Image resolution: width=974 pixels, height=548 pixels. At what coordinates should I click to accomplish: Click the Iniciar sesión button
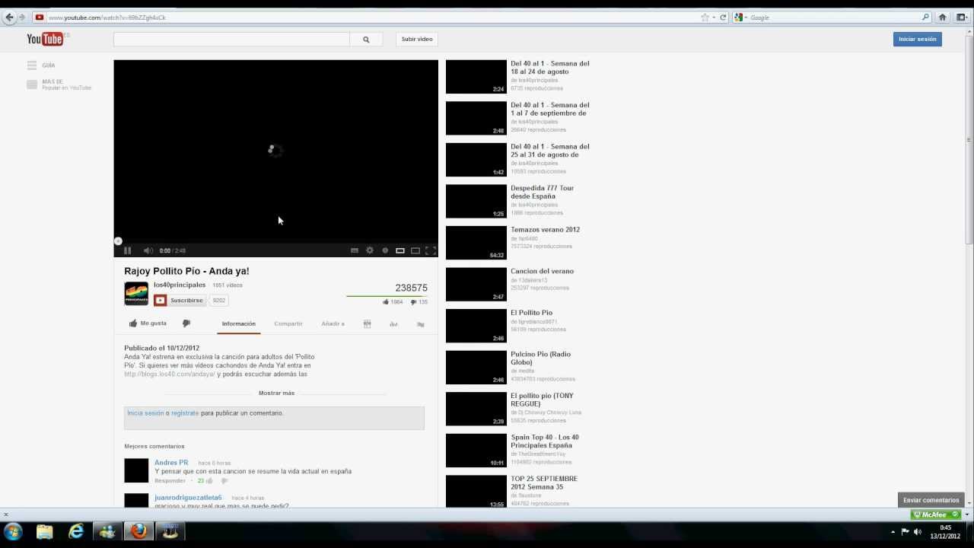[x=917, y=39]
